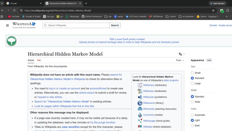Reload the page

tap(14, 11)
